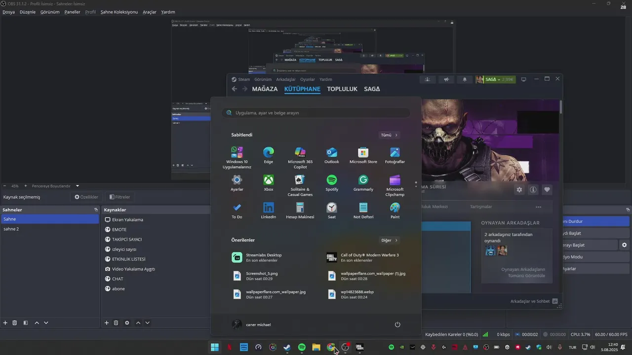
Task: Open Steam announcements megaphone icon
Action: click(x=446, y=79)
